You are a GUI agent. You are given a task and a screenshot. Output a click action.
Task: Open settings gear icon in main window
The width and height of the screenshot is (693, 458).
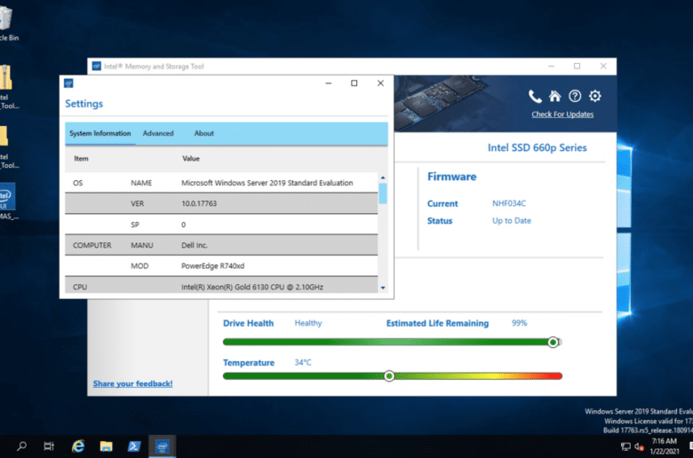point(595,96)
